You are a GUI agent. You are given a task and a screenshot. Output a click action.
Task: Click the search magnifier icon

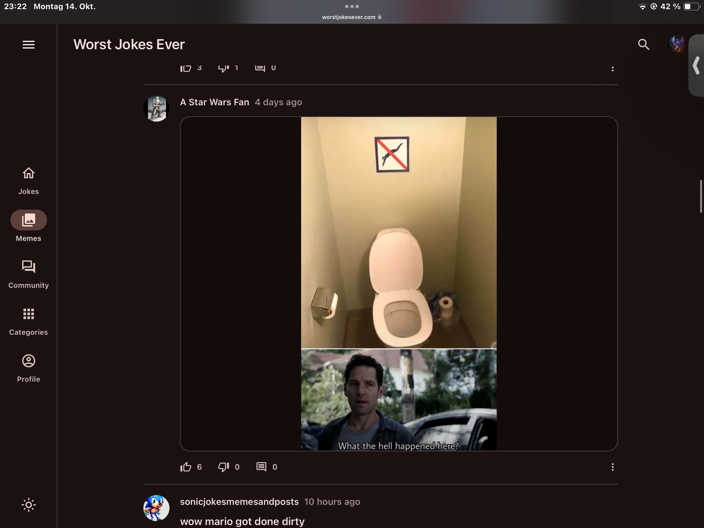pos(643,44)
